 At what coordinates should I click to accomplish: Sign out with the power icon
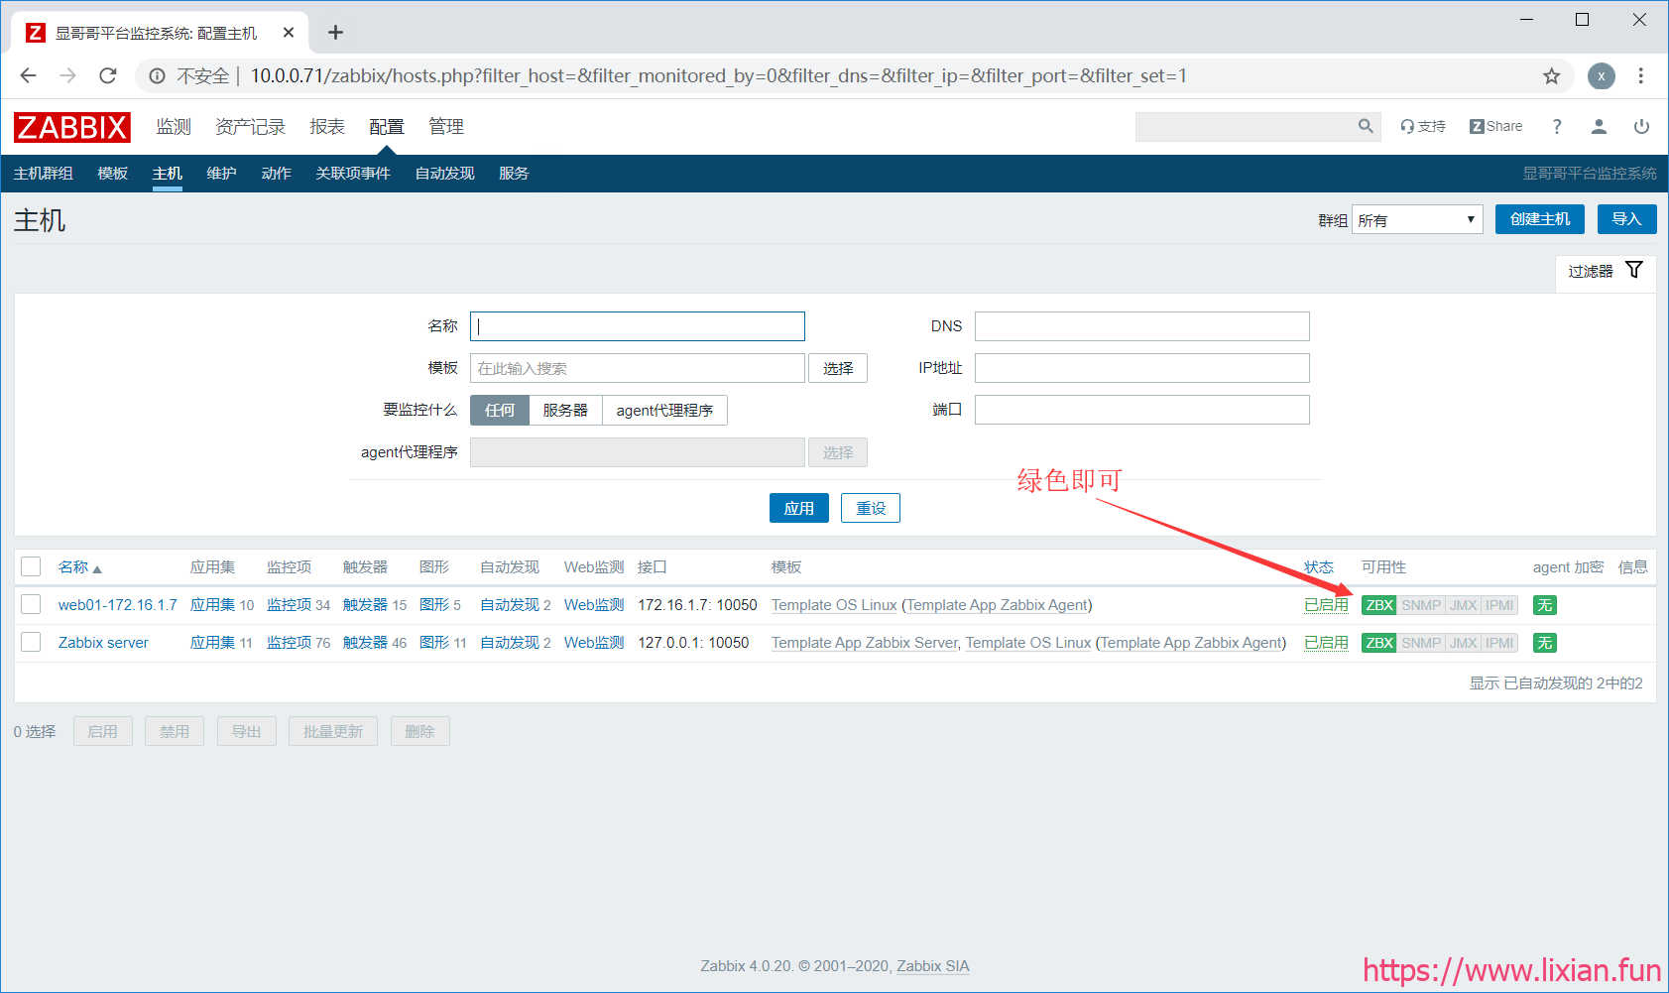point(1641,126)
